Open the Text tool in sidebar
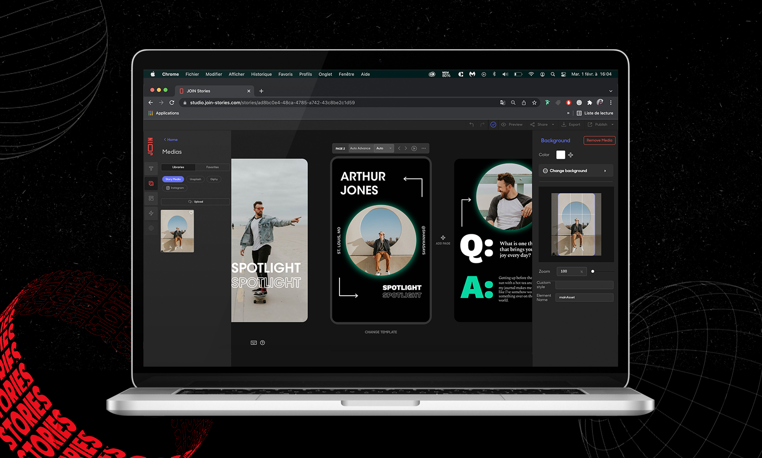Image resolution: width=762 pixels, height=458 pixels. click(151, 169)
